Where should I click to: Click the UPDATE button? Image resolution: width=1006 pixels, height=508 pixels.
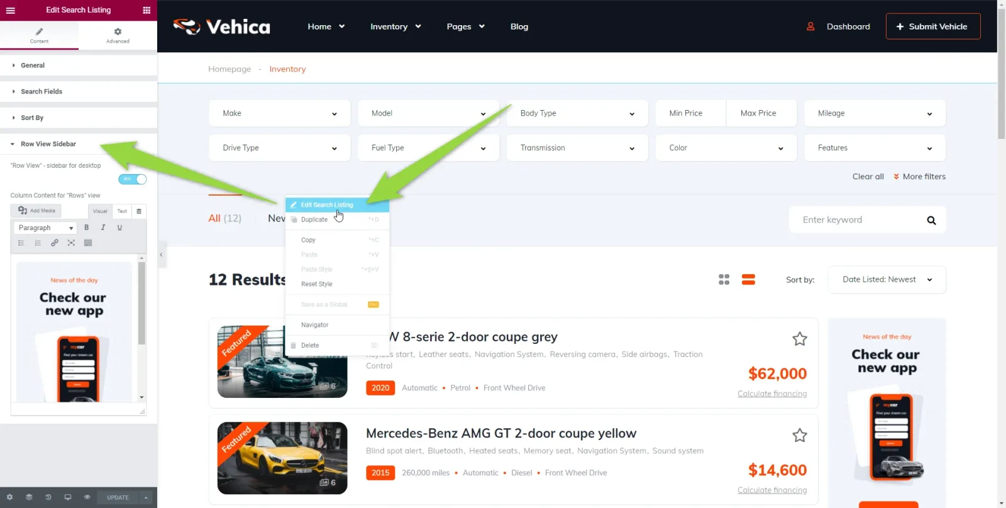tap(118, 498)
